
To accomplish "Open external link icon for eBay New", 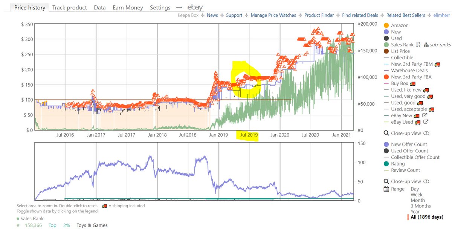I will pos(425,116).
